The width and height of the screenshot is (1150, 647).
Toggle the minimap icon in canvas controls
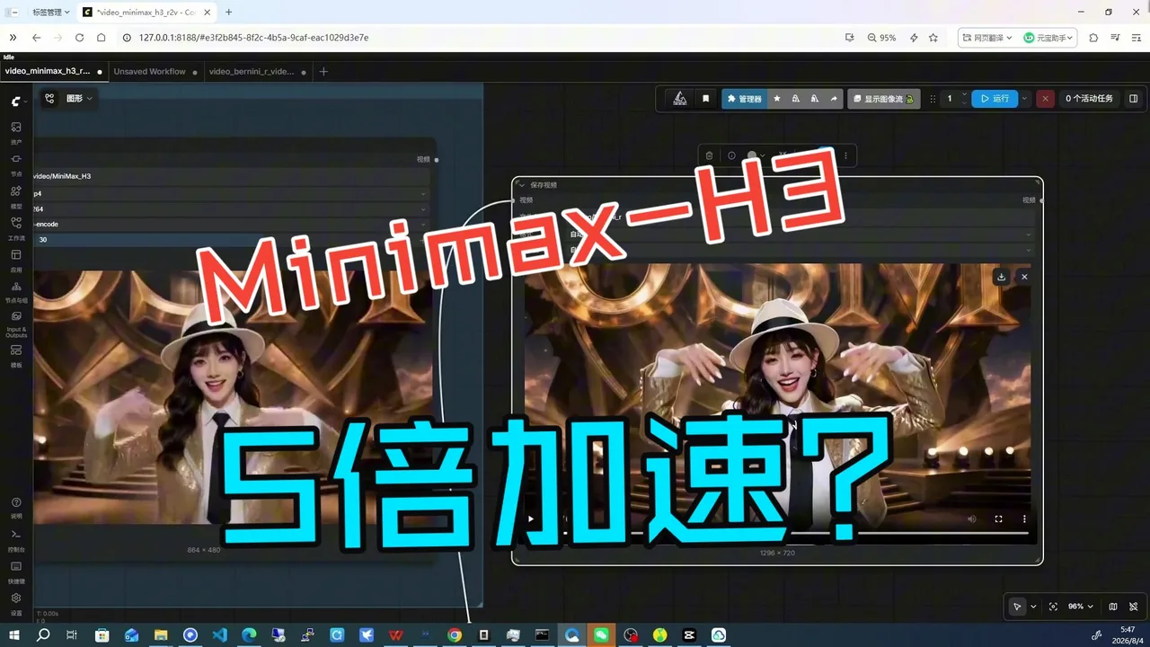[1113, 607]
